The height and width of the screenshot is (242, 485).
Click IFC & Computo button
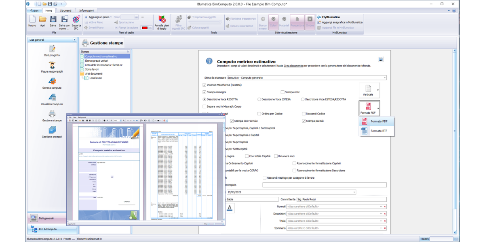click(x=48, y=229)
